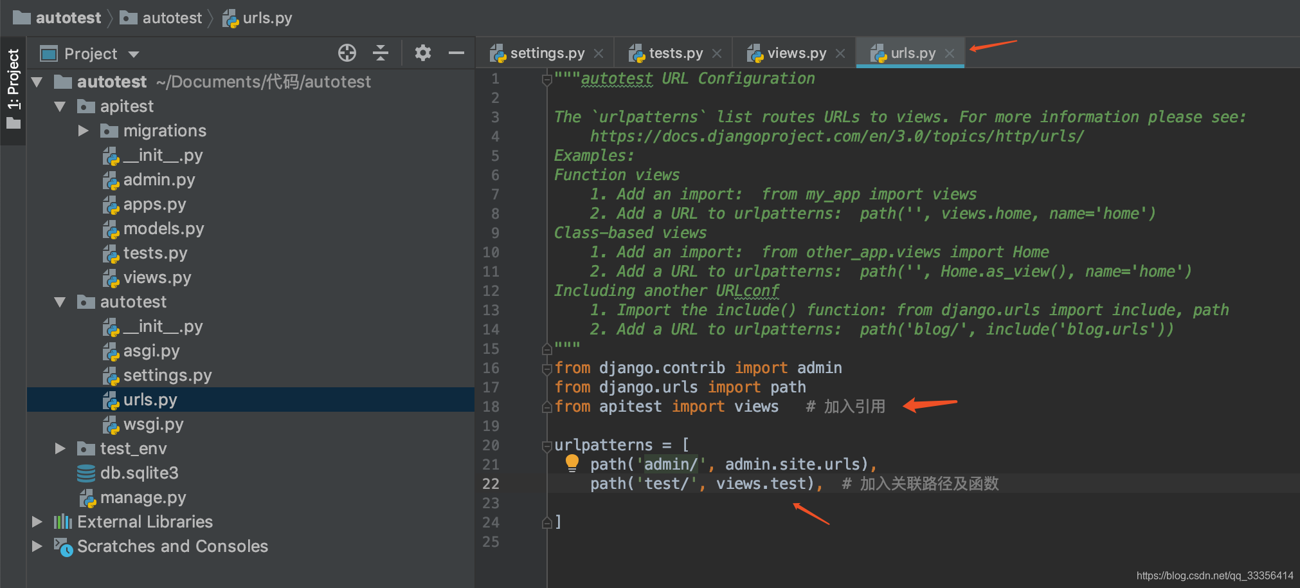This screenshot has width=1300, height=588.
Task: Click 'urlpatterns = [' text
Action: [622, 445]
